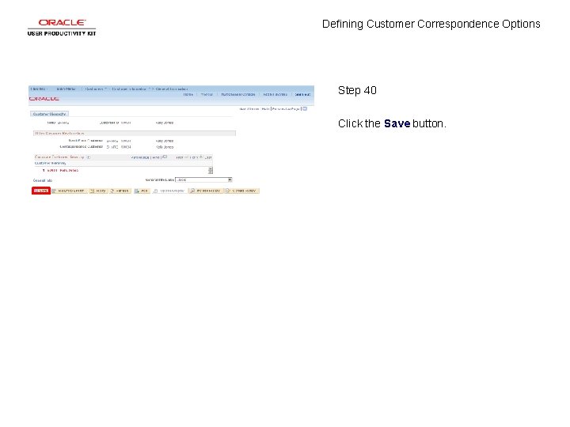Viewport: 570px width, 427px height.
Task: Click the Return to Search button
Action: pyautogui.click(x=69, y=191)
